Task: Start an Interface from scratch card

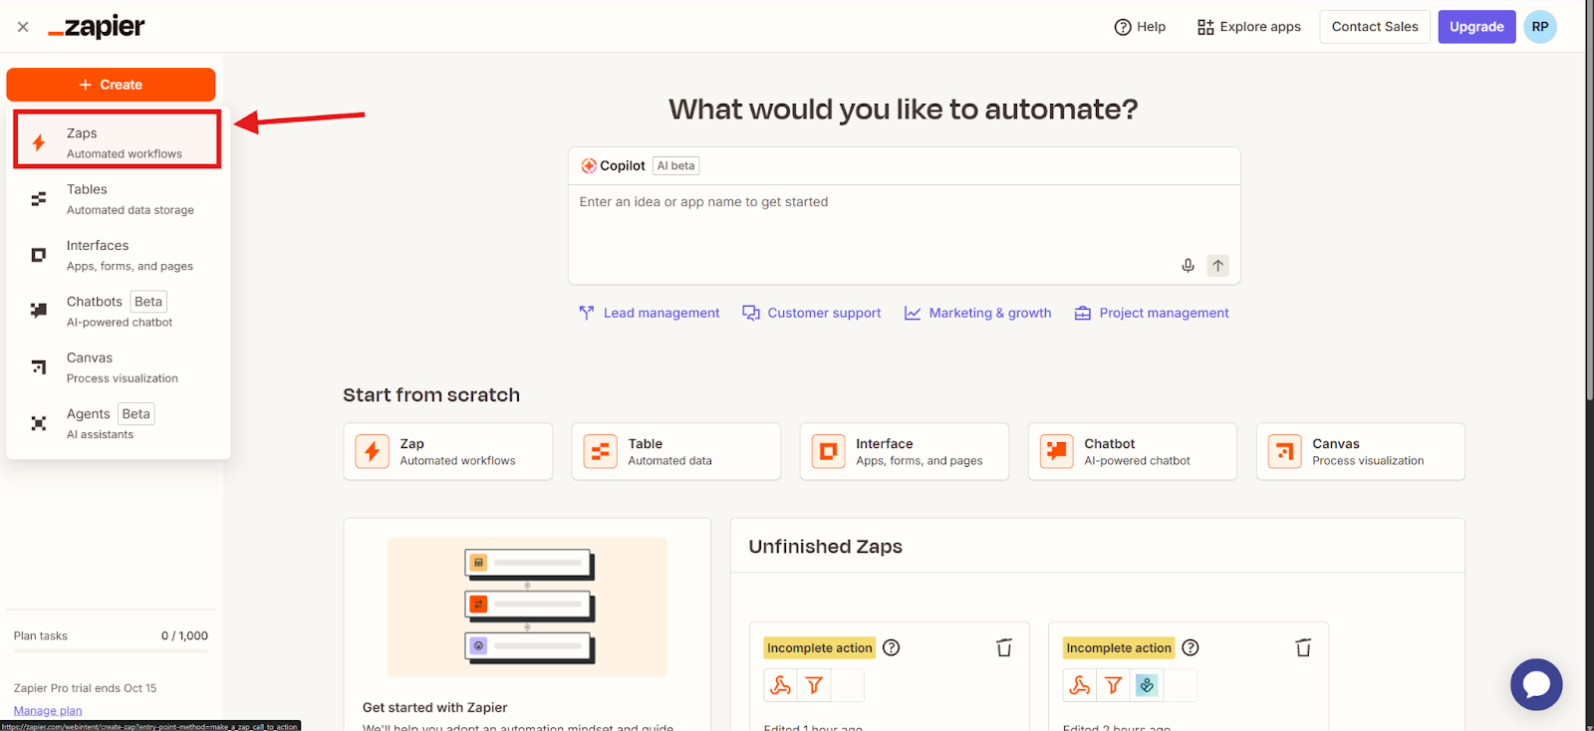Action: 905,451
